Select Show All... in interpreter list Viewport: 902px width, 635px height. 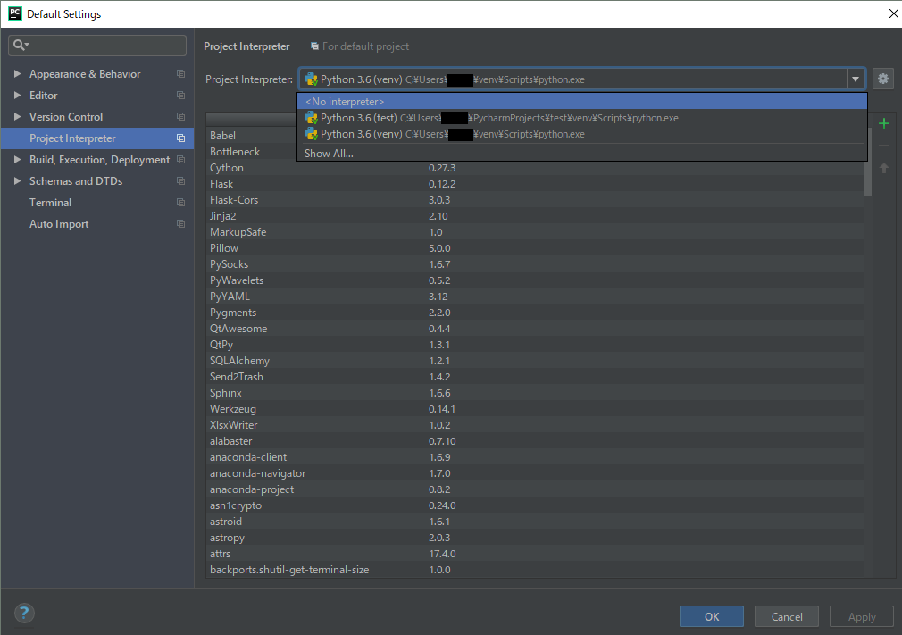[329, 154]
